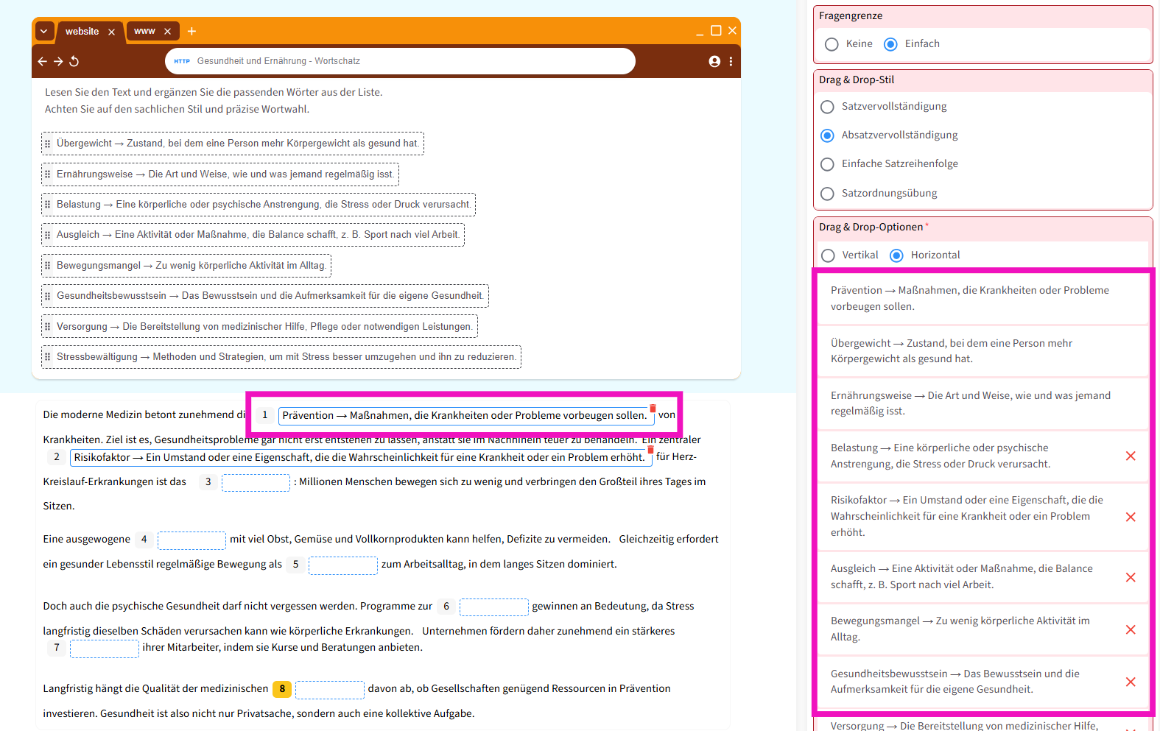Viewport: 1160px width, 731px height.
Task: Remove the Bewegungsmangel option with red X
Action: [1130, 630]
